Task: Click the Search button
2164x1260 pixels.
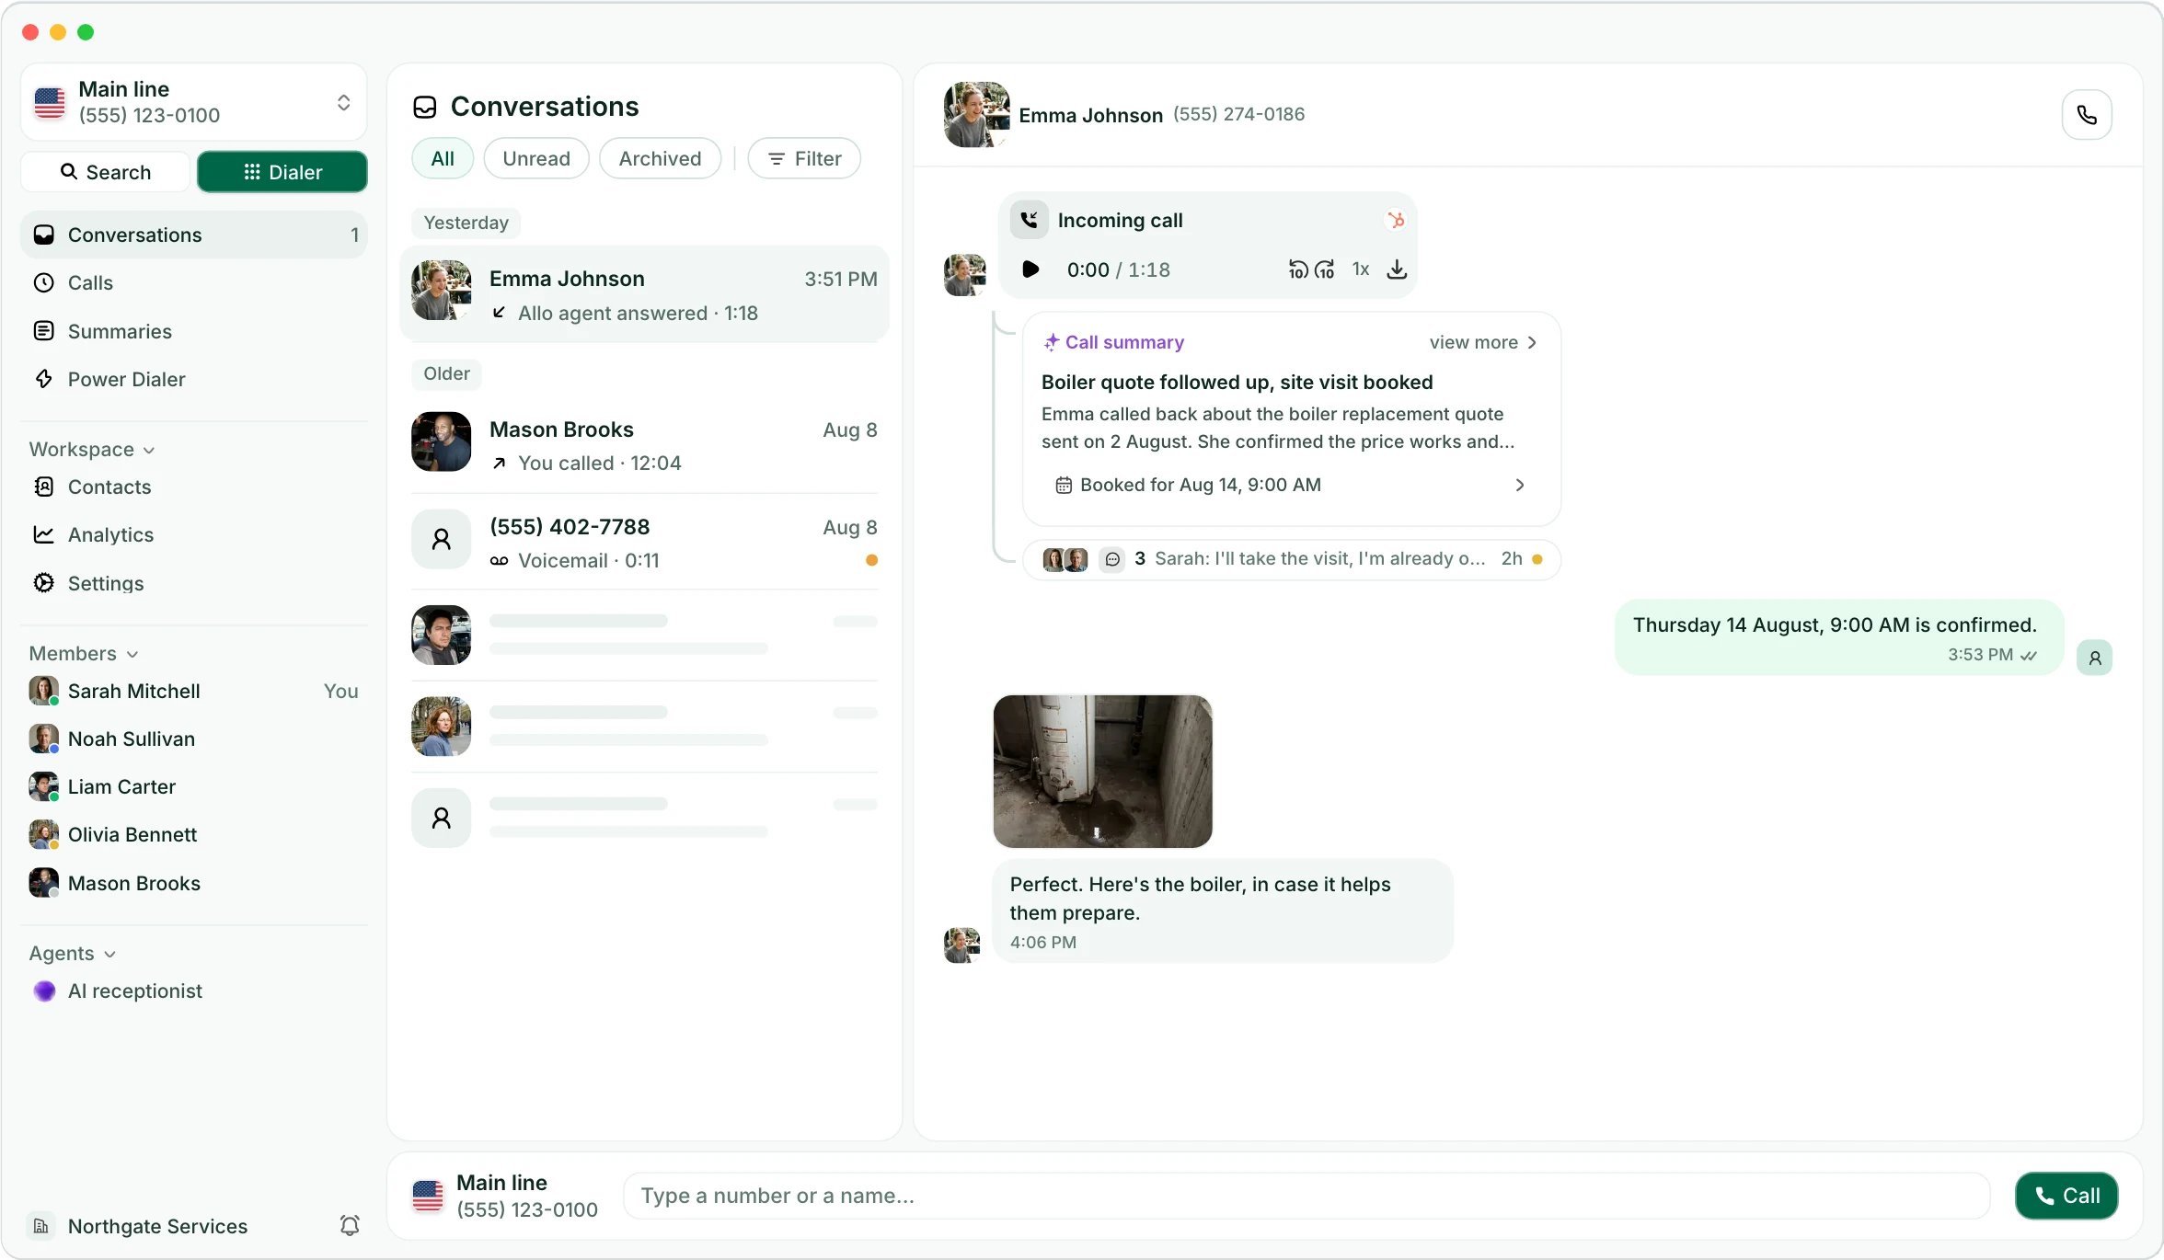Action: pyautogui.click(x=105, y=172)
